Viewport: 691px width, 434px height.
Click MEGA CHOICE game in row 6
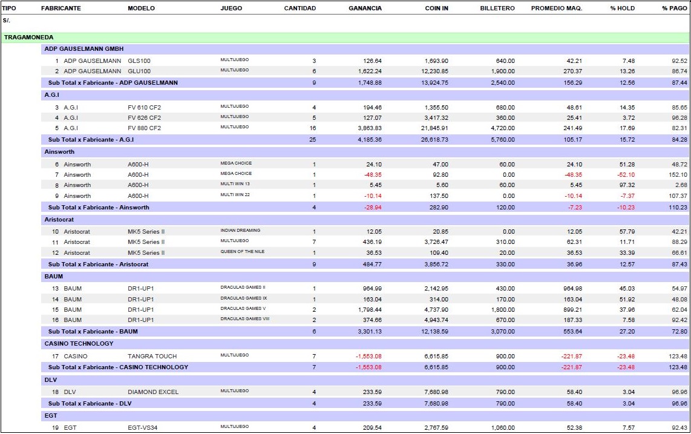(x=236, y=163)
